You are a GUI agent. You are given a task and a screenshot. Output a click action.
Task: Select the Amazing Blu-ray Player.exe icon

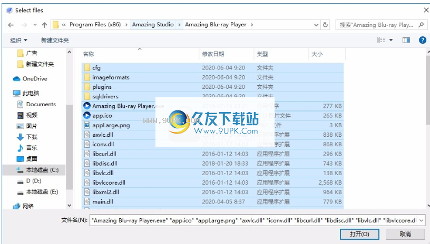[87, 106]
